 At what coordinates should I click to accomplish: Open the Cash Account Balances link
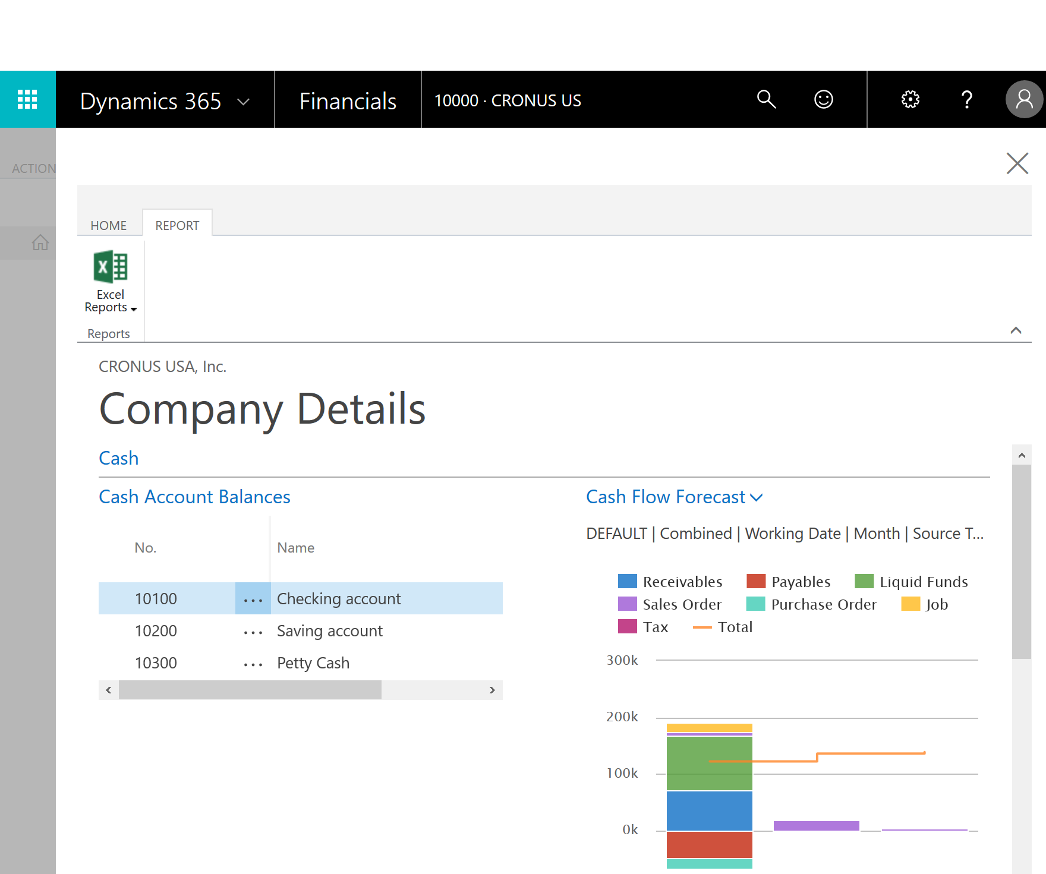(x=194, y=497)
